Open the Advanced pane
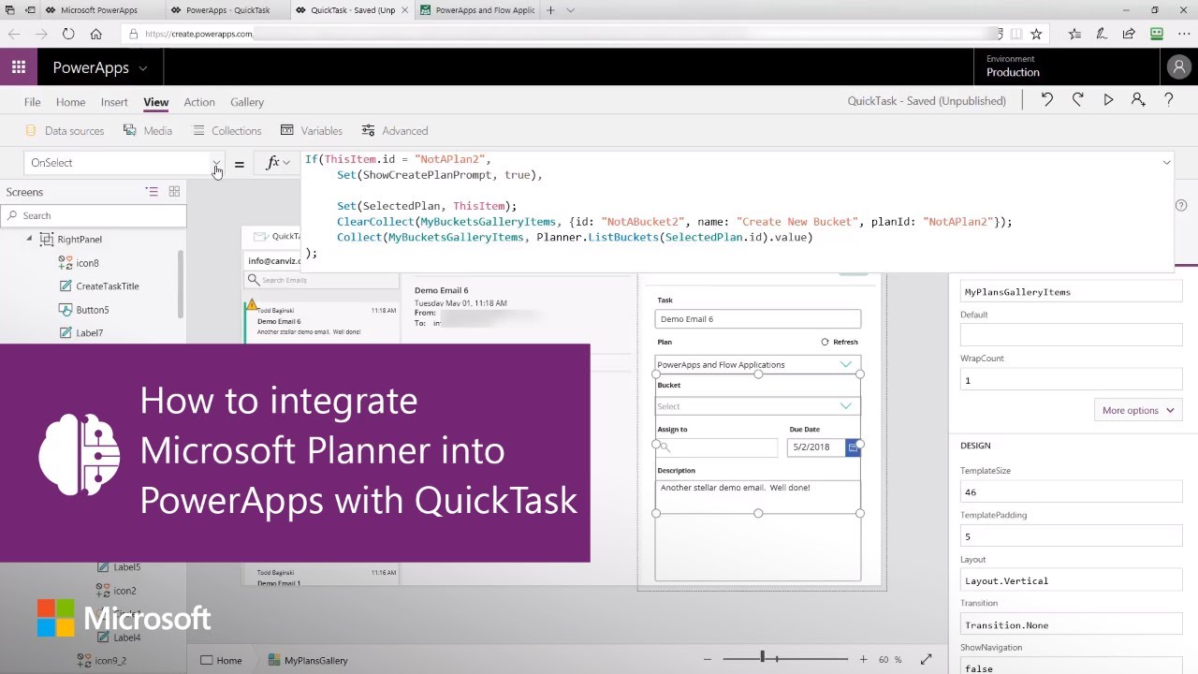1198x674 pixels. point(395,131)
